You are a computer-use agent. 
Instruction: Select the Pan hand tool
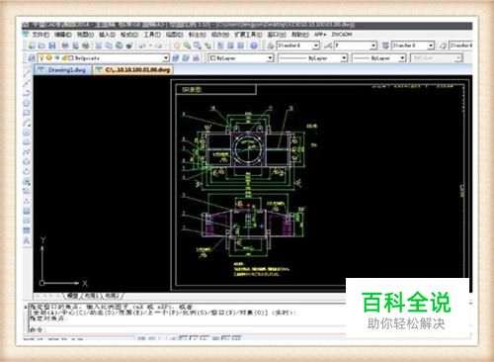coord(177,45)
